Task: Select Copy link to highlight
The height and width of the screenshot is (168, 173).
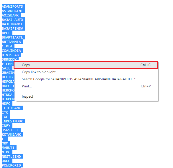Action: click(x=86, y=72)
